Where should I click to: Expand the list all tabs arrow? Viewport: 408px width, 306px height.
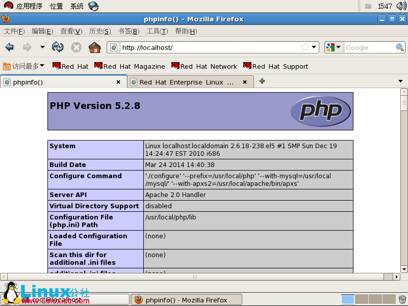[400, 81]
